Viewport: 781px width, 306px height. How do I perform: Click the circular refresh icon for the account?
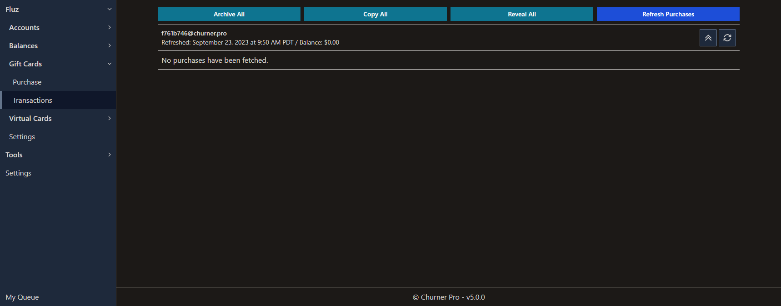click(727, 38)
